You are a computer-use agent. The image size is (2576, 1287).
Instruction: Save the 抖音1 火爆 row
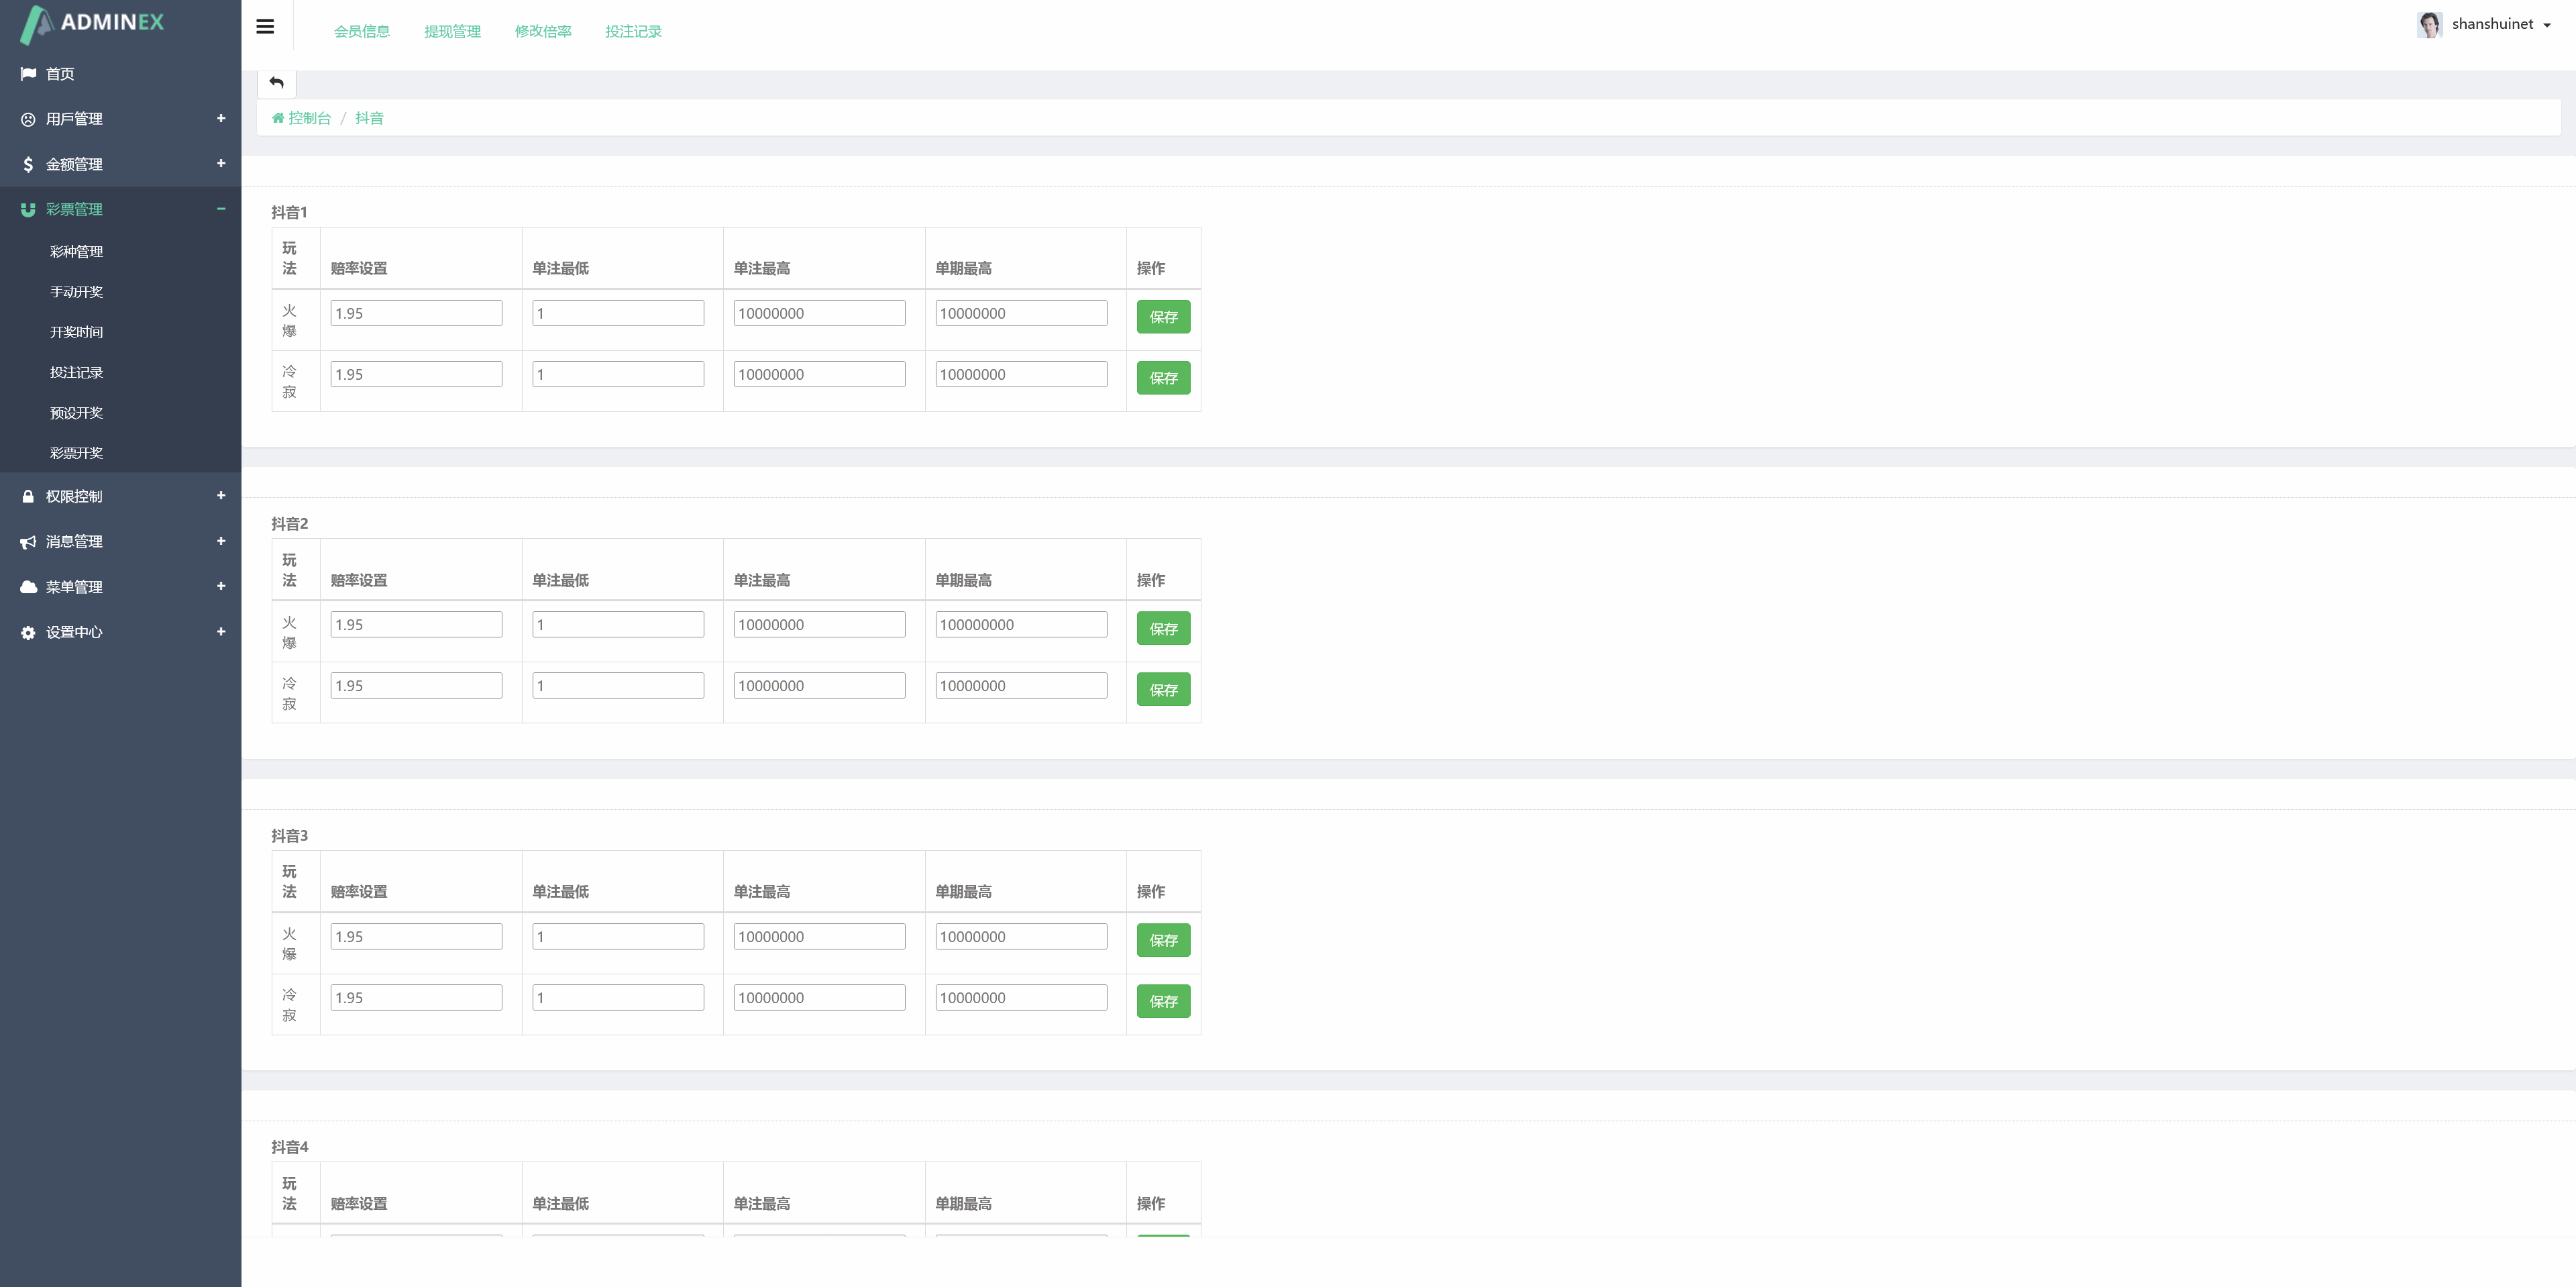[x=1163, y=317]
